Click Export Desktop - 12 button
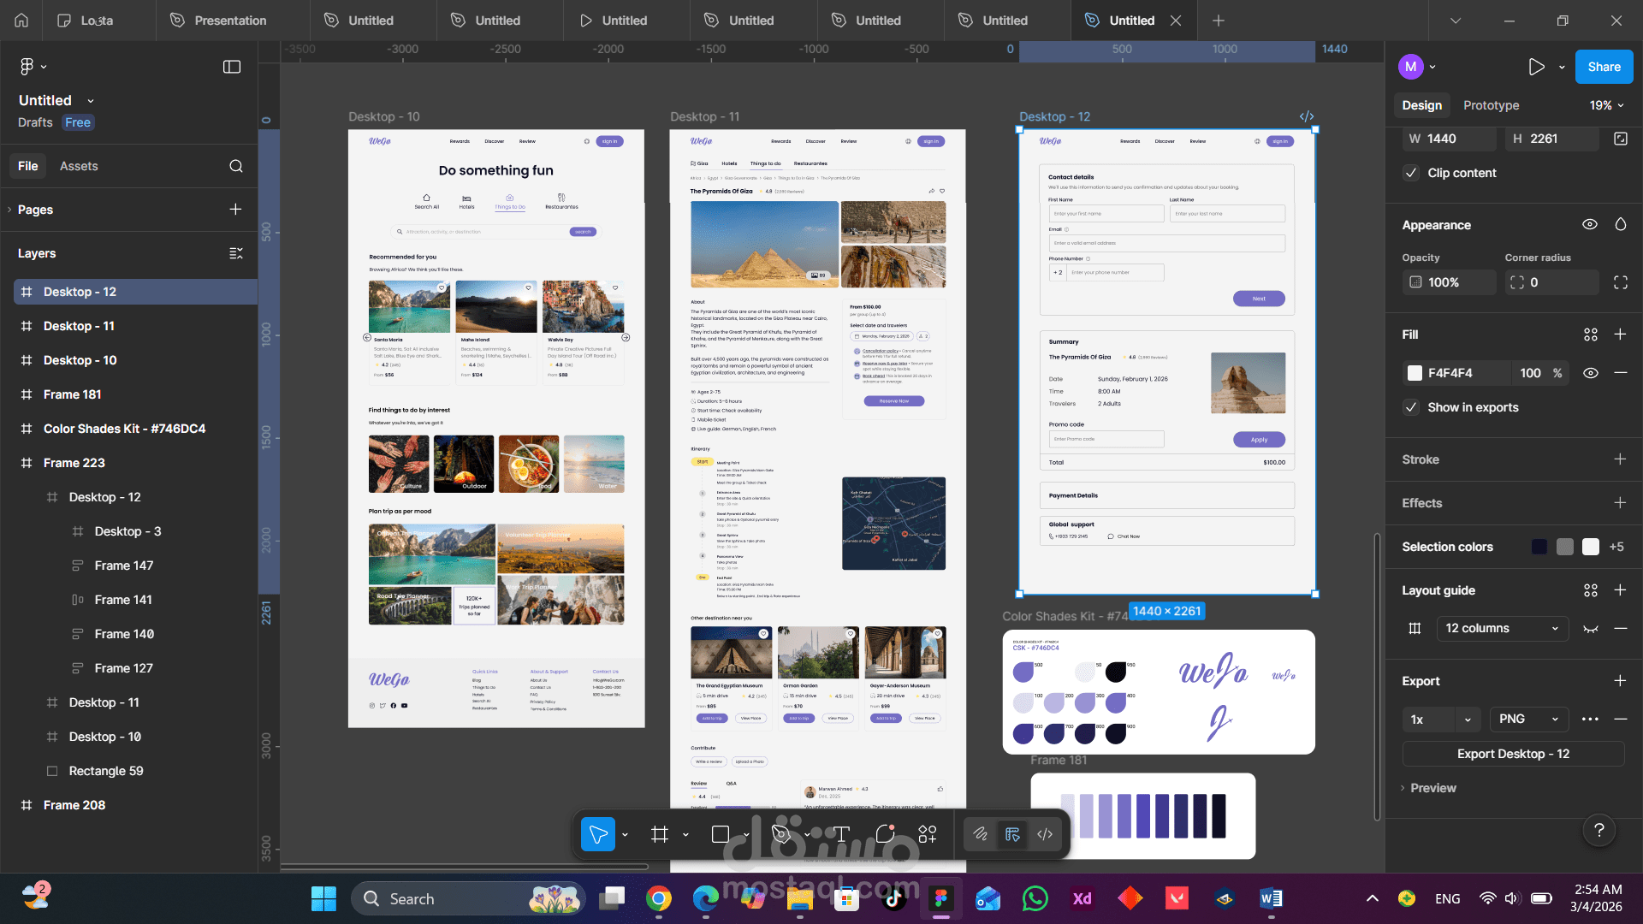1643x924 pixels. pyautogui.click(x=1512, y=754)
